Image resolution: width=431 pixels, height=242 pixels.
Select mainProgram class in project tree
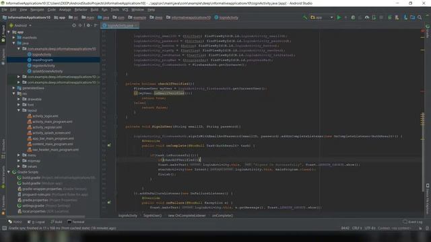point(42,60)
